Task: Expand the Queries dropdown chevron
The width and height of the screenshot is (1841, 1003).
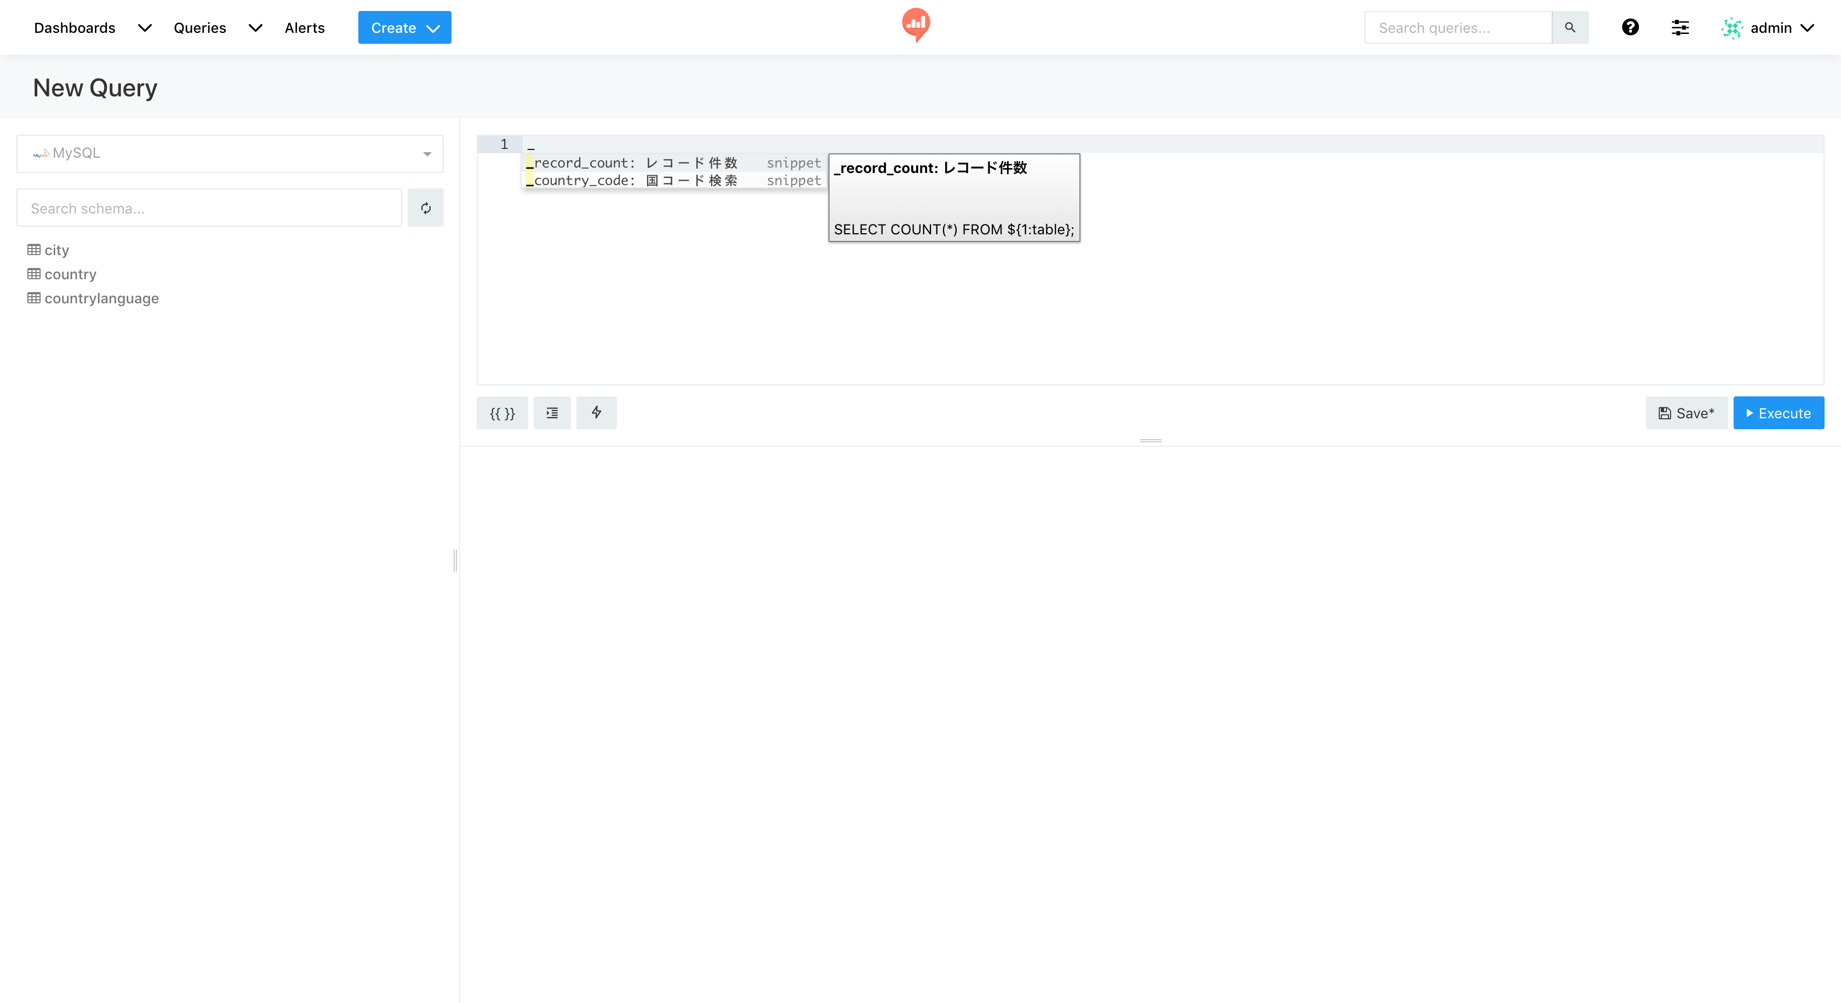Action: pyautogui.click(x=255, y=28)
